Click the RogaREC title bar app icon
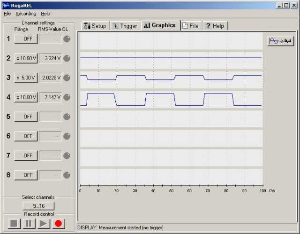 tap(5, 5)
